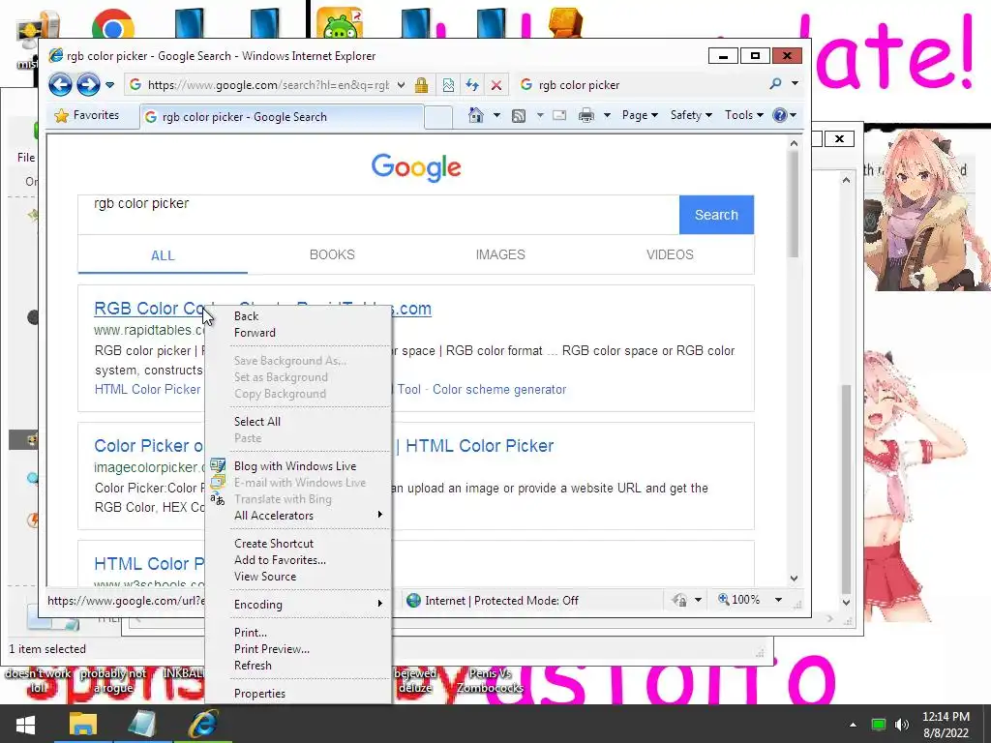Screen dimensions: 991x743
Task: Open the RapidTables.com result link
Action: point(149,309)
